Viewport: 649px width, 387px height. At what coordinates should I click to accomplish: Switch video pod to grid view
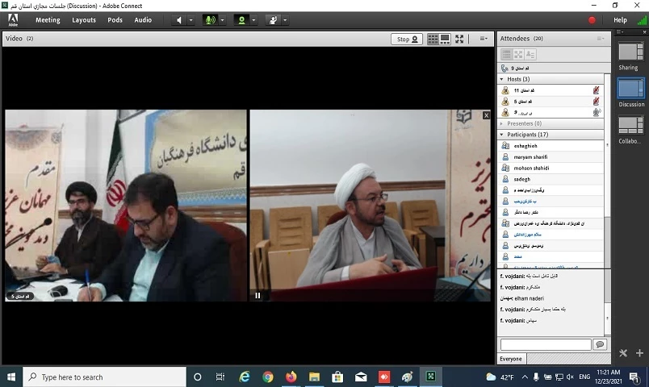click(433, 39)
